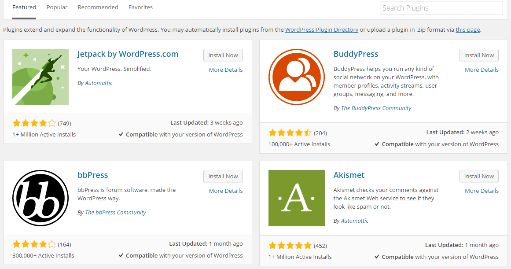Click the star rating under BuddyPress
The height and width of the screenshot is (269, 511).
(290, 132)
